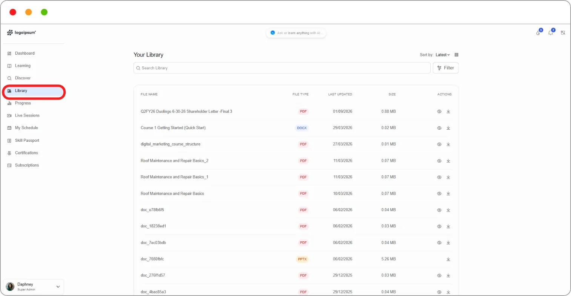Download Course 1 Getting Started document
The height and width of the screenshot is (296, 571).
[448, 128]
